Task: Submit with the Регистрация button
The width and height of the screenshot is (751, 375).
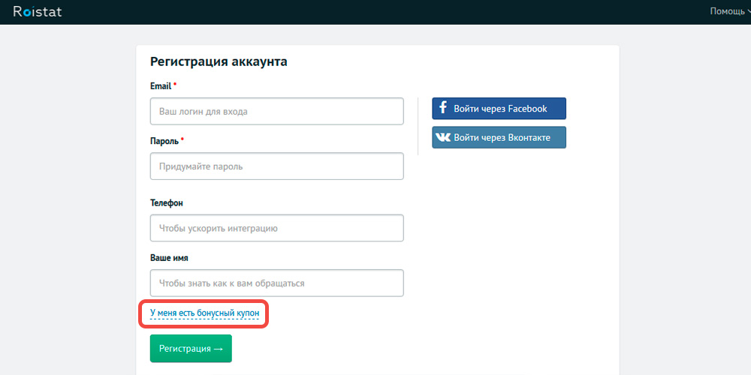Action: (191, 348)
